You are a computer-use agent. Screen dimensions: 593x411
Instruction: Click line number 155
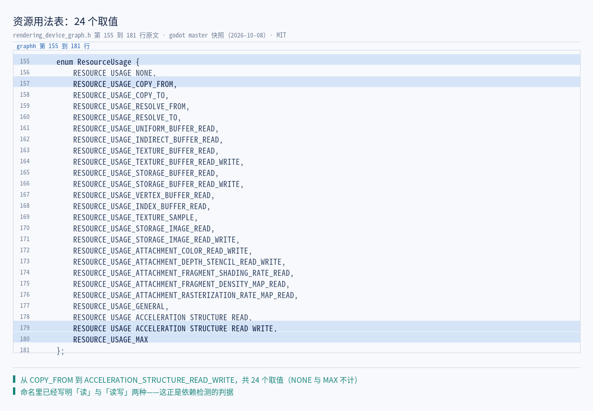coord(25,62)
